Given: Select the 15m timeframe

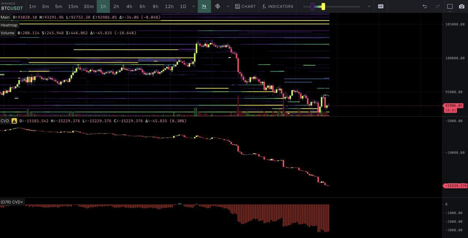Looking at the screenshot, I should point(73,6).
